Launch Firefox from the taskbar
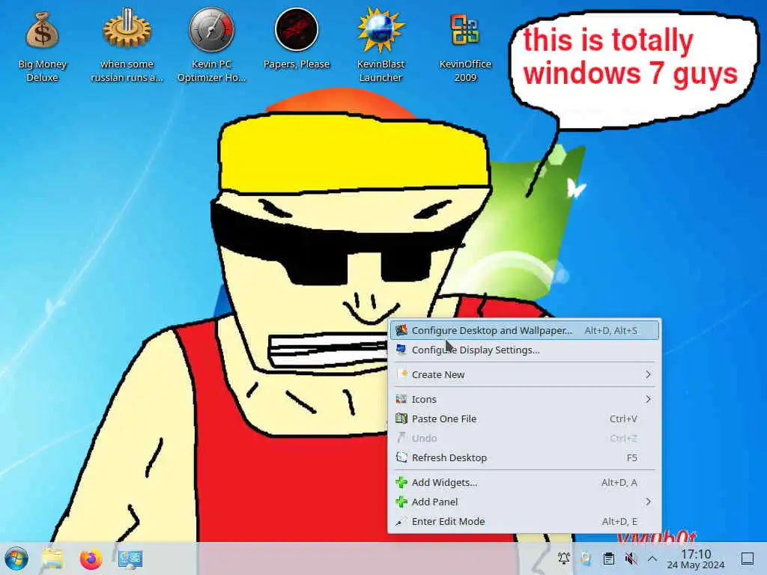The width and height of the screenshot is (767, 575). [91, 559]
